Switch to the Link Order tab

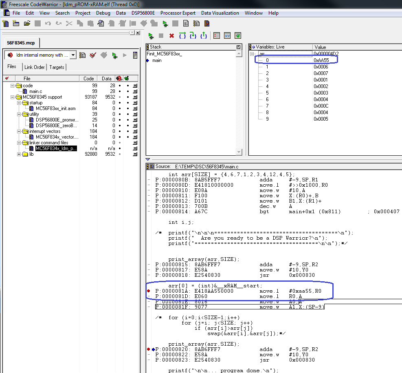pyautogui.click(x=34, y=67)
